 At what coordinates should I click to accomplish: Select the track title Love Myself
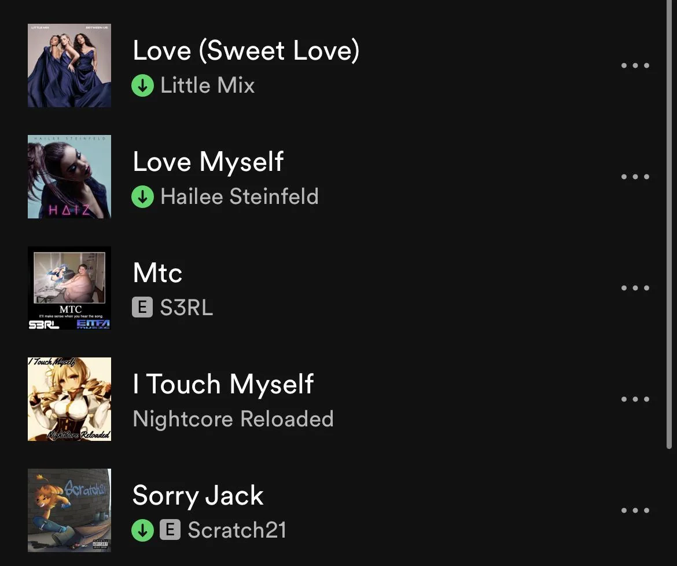pyautogui.click(x=208, y=162)
